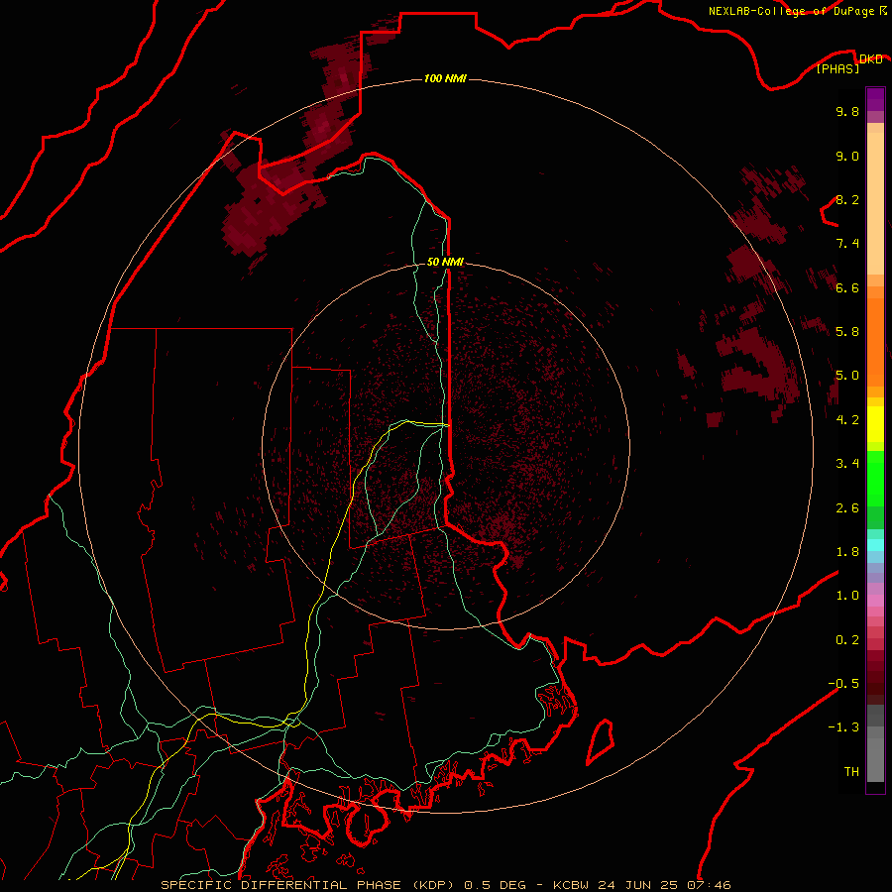
Task: Click the 5.8 color scale value
Action: pos(847,332)
